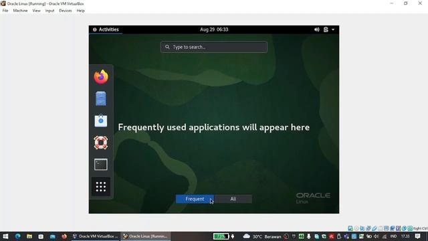Switch to the All applications tab
Screen dimensions: 428x241
point(233,199)
